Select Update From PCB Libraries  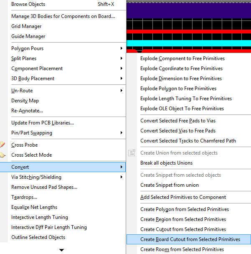tap(63, 123)
